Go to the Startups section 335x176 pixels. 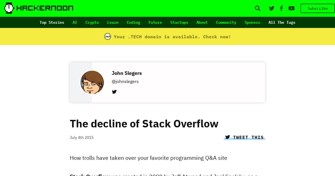pos(179,22)
